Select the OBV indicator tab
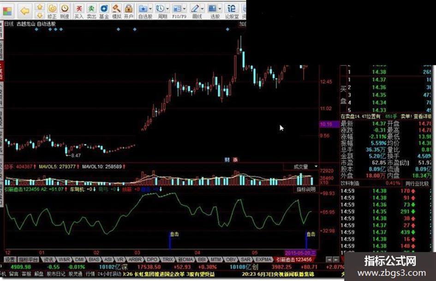 [x=231, y=260]
